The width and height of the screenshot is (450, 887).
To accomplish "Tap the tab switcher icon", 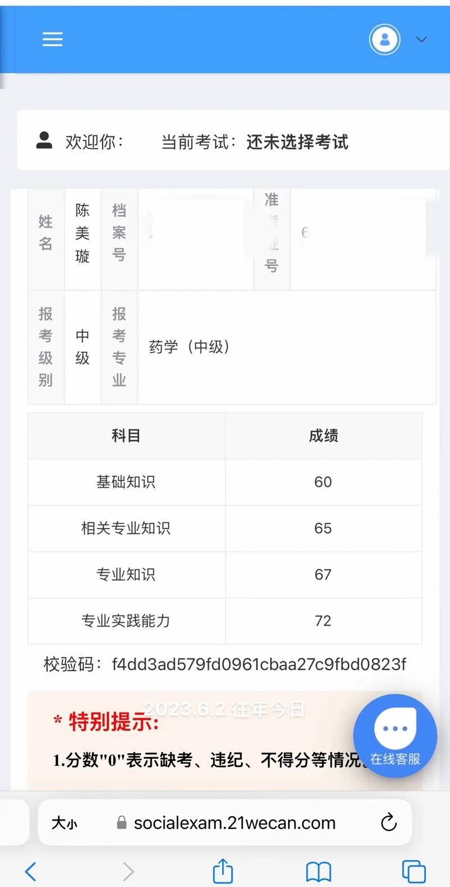I will point(414,871).
